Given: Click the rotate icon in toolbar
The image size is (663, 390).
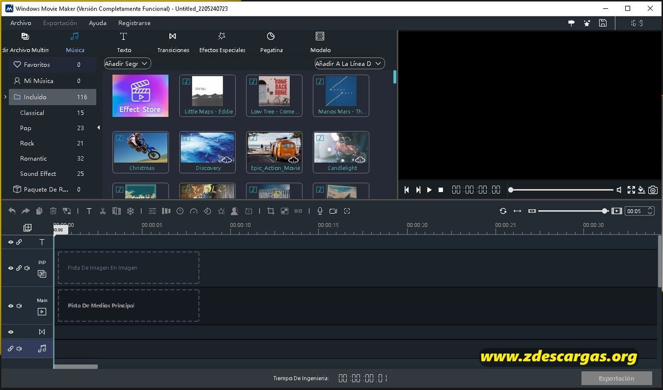Looking at the screenshot, I should click(x=207, y=211).
